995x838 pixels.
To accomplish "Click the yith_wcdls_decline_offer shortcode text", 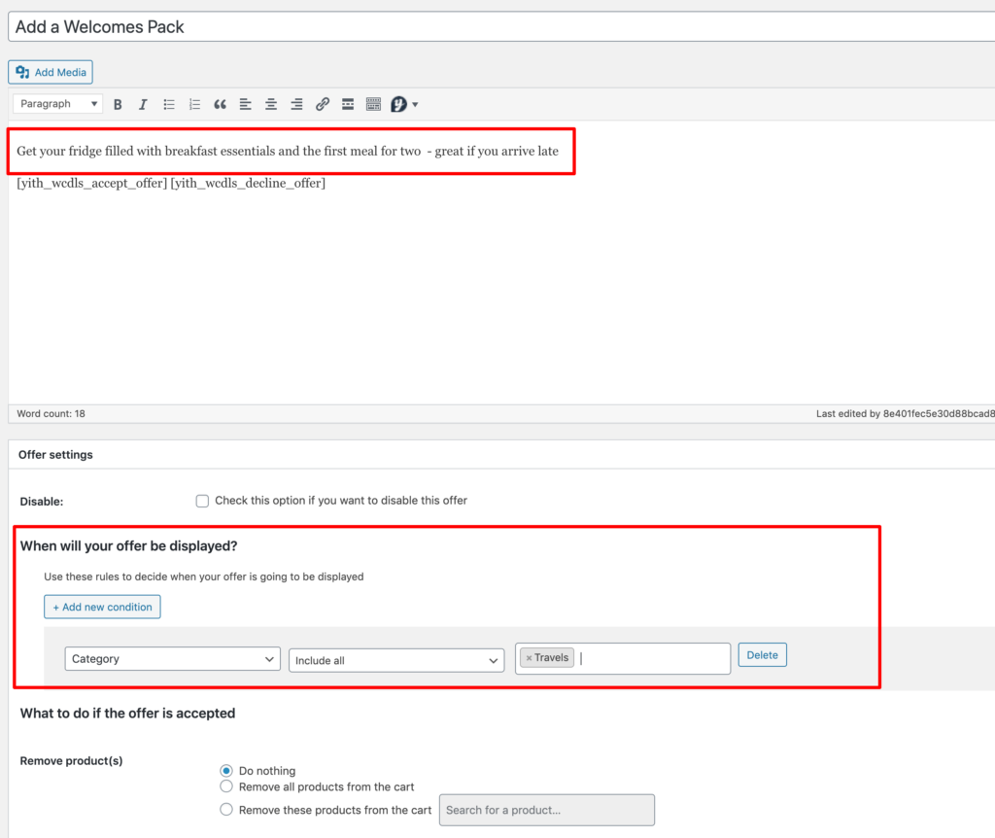I will click(x=248, y=184).
